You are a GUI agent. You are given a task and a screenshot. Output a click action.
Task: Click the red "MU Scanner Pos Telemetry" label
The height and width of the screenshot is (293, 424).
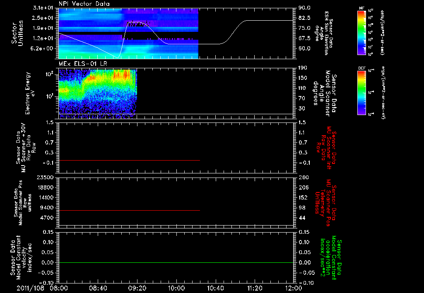click(325, 203)
